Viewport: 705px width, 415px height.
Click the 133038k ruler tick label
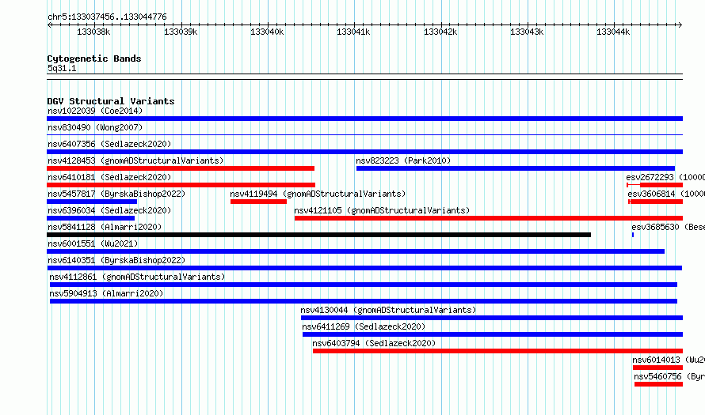pos(93,32)
